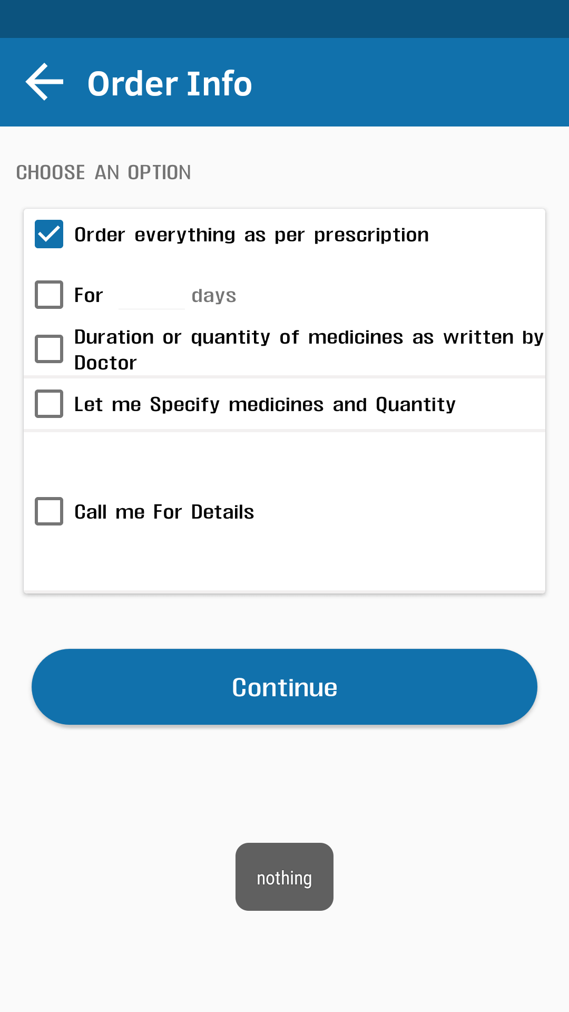Click the dark status bar at top
Screen dimensions: 569x1012
coord(284,19)
